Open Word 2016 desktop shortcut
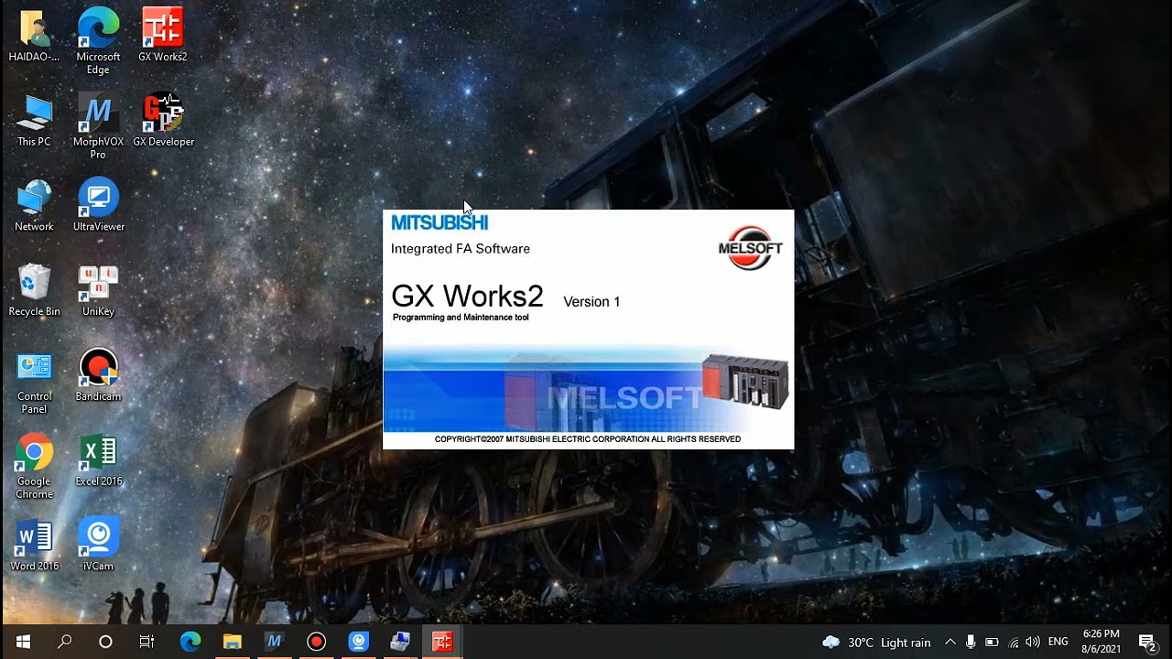1172x659 pixels. (34, 546)
